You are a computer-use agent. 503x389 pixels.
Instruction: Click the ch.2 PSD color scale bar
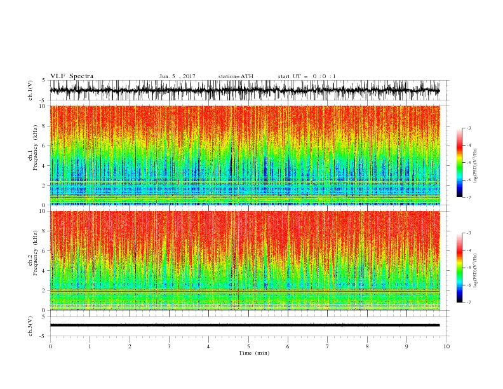[x=459, y=268]
